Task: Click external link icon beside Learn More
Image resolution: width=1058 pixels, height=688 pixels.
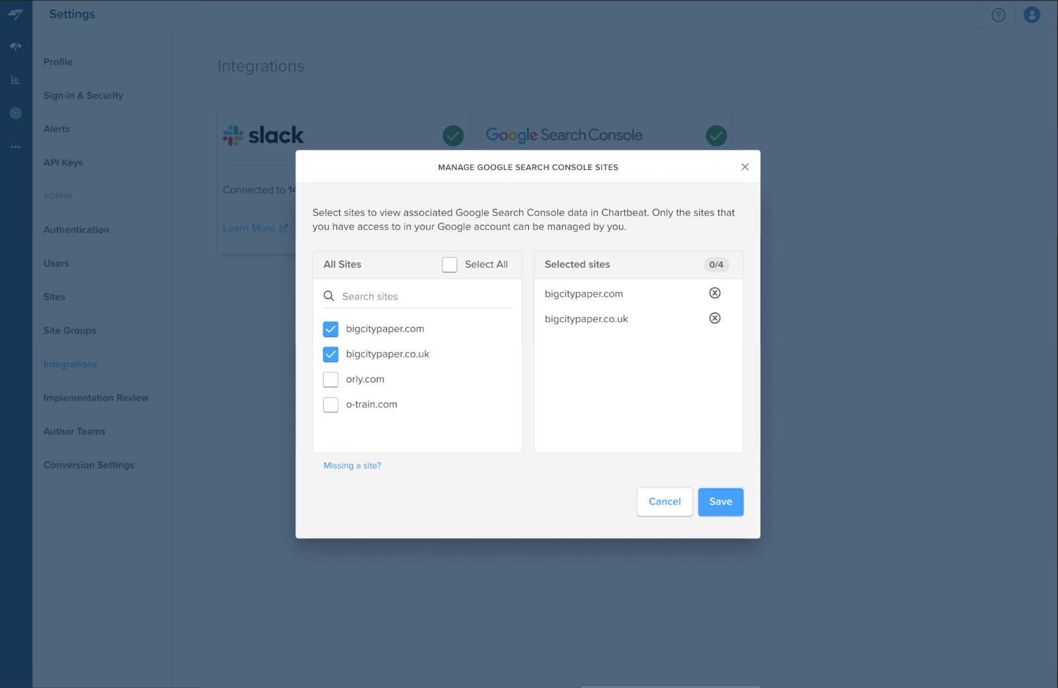Action: pyautogui.click(x=284, y=228)
